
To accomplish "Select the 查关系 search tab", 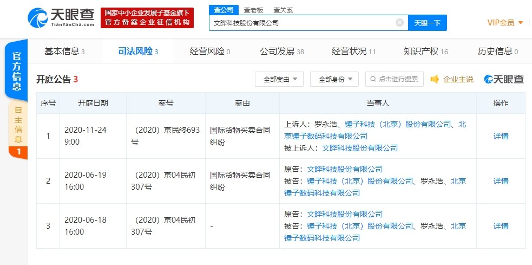I will click(x=284, y=10).
